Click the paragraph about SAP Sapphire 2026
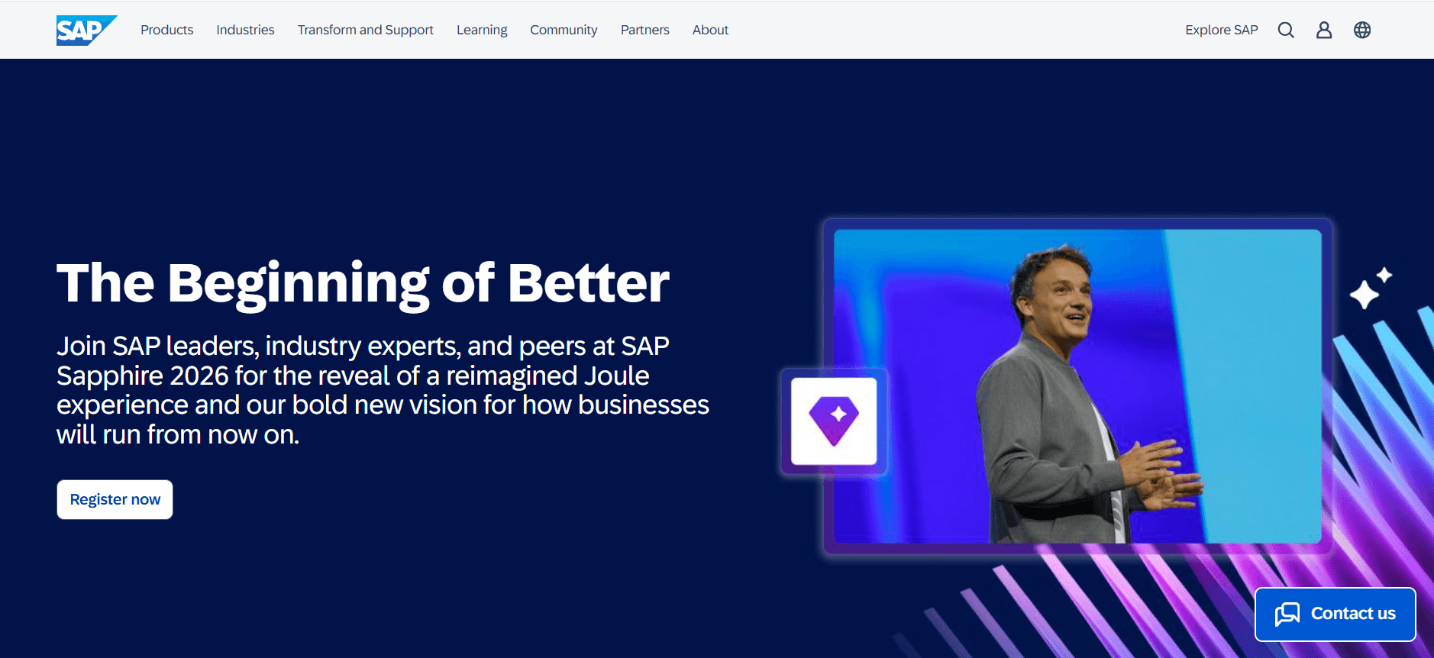This screenshot has width=1434, height=658. tap(383, 390)
